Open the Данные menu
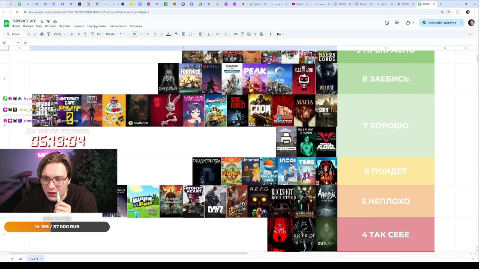479x269 pixels. click(x=79, y=26)
